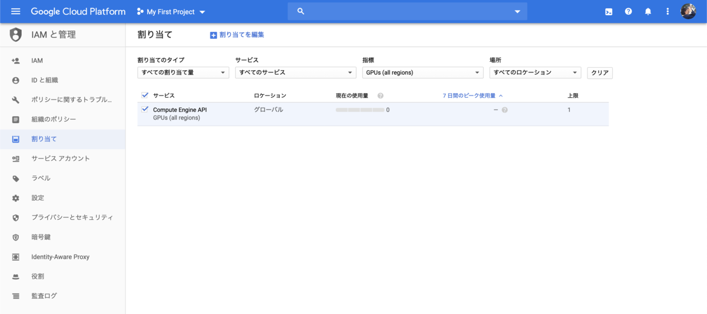The image size is (707, 314).
Task: Expand the search bar dropdown arrow
Action: point(517,12)
